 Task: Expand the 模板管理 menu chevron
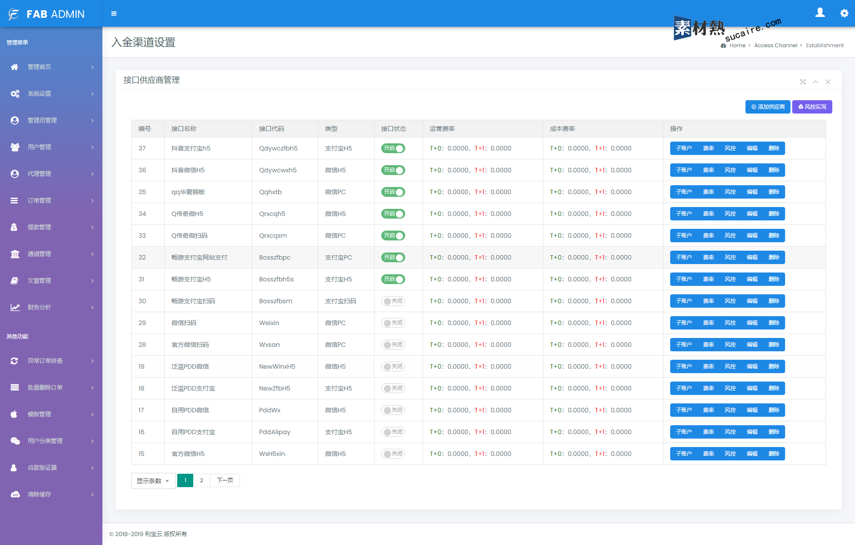pos(93,415)
